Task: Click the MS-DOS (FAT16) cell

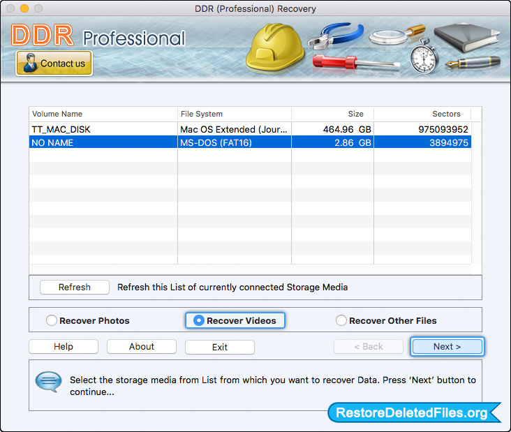Action: point(235,142)
